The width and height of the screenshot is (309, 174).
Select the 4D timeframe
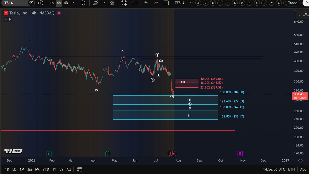[x=66, y=3]
